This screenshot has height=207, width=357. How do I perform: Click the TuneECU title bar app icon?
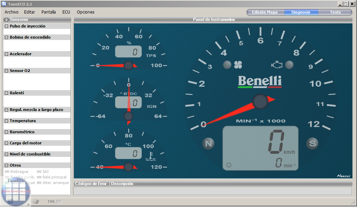pyautogui.click(x=4, y=4)
